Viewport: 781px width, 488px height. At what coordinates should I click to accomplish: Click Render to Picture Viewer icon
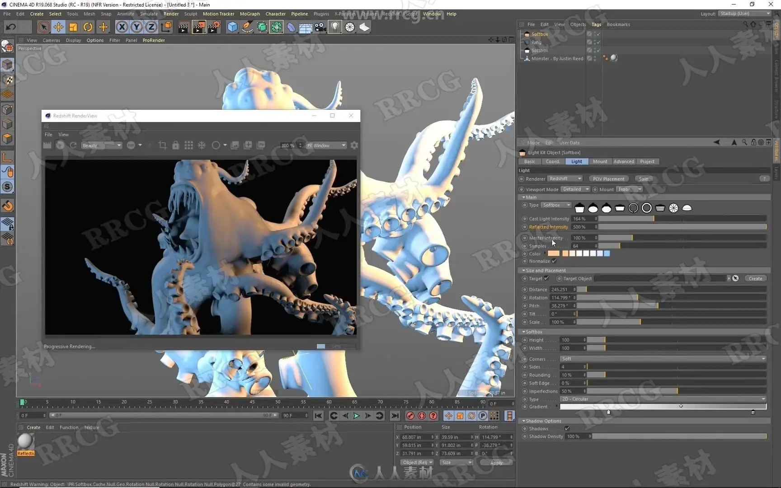point(198,27)
